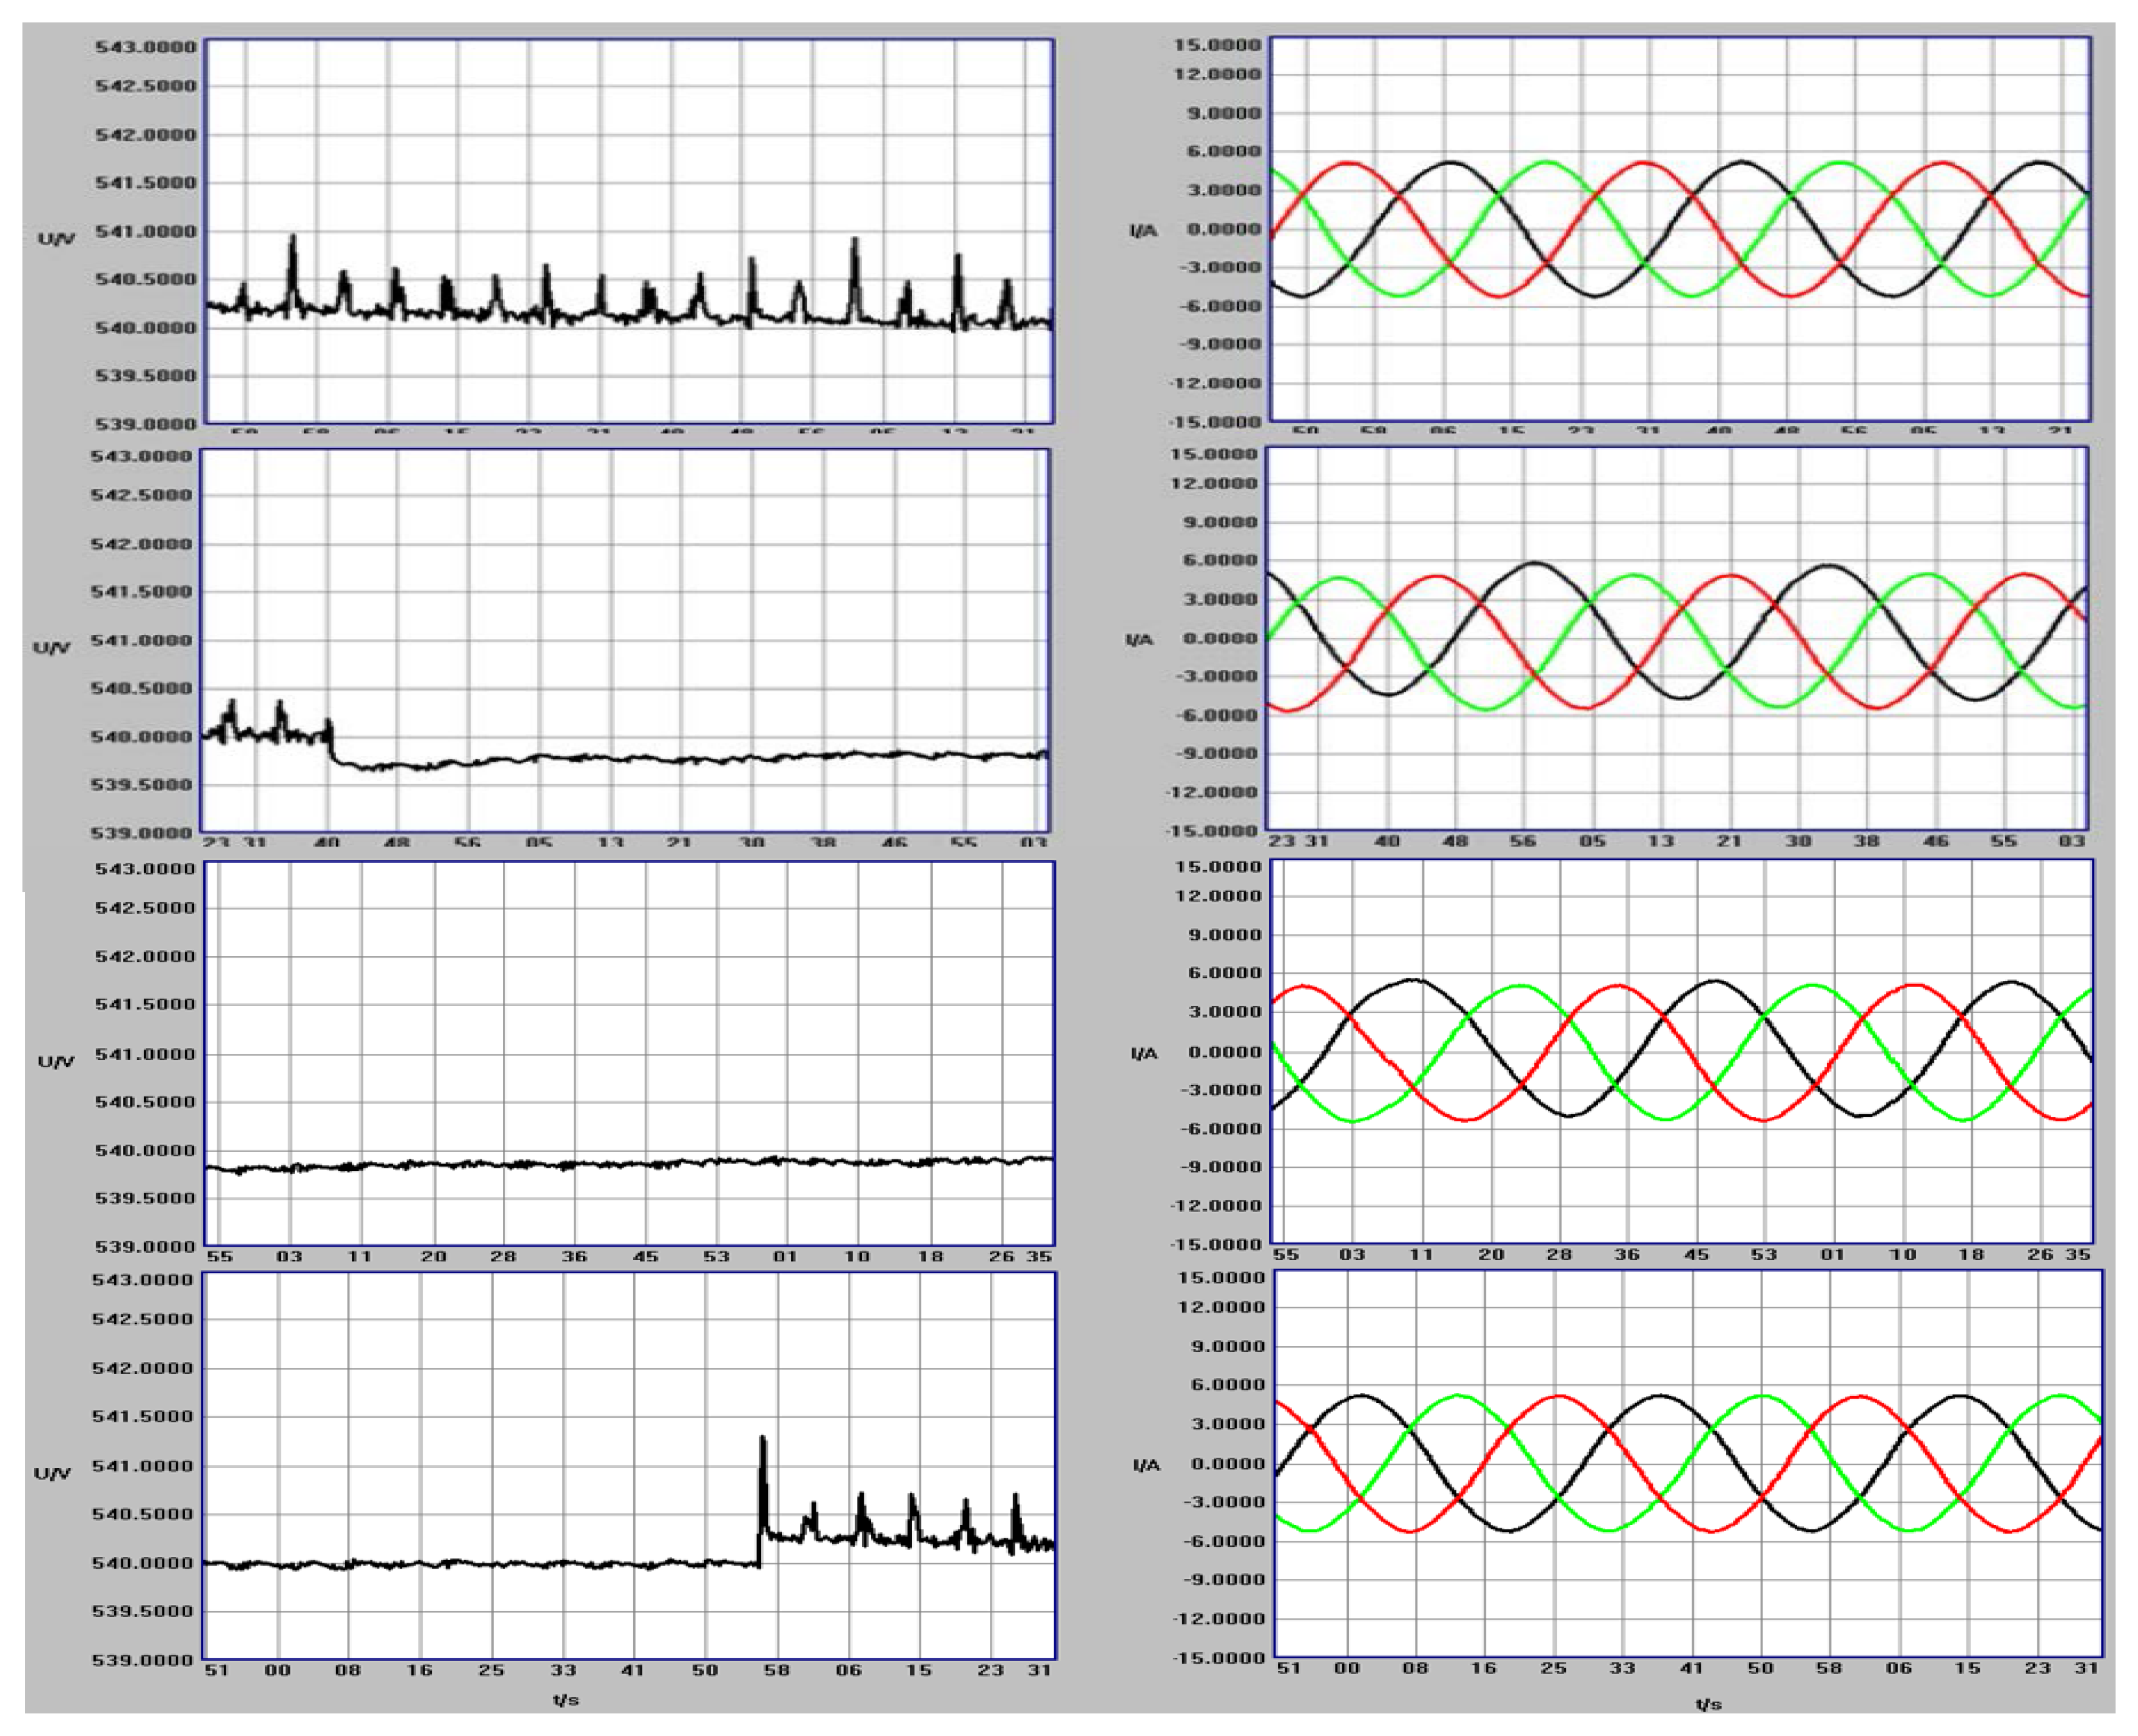Image resolution: width=2138 pixels, height=1736 pixels.
Task: Click x-axis tick '11' on third-left voltage chart
Action: point(360,1256)
